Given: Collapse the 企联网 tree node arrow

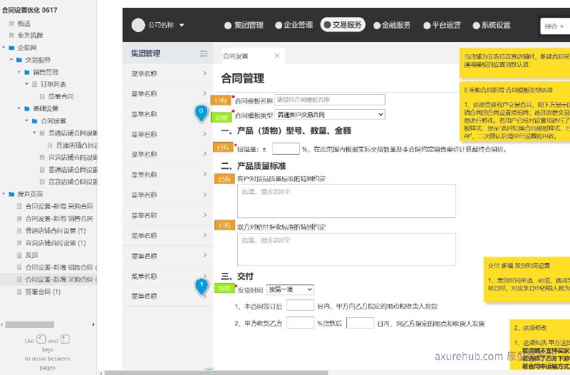Looking at the screenshot, I should (x=4, y=48).
